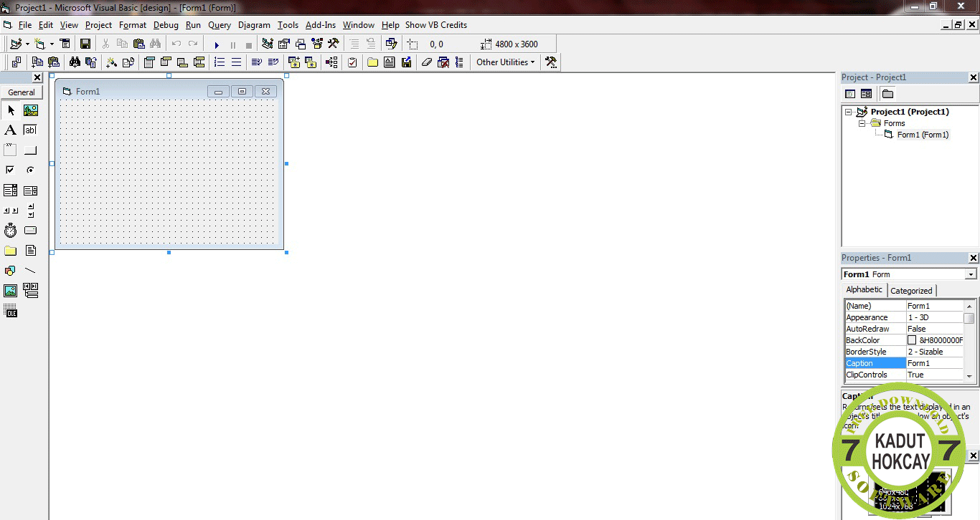This screenshot has width=980, height=520.
Task: Pick the CommandButton control in the toolbox
Action: (31, 150)
